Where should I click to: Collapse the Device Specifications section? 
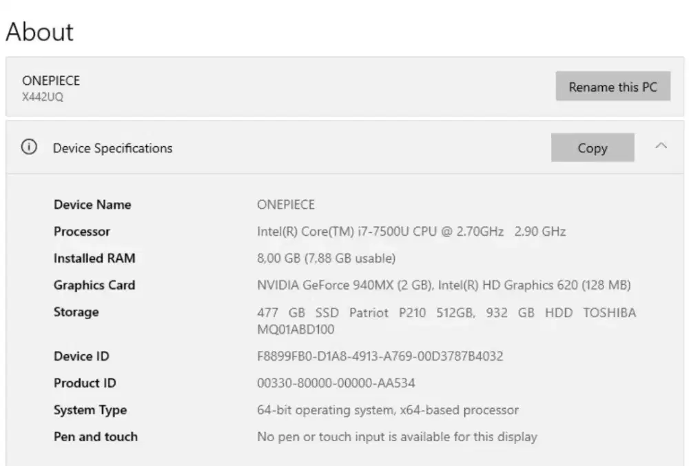[x=661, y=146]
